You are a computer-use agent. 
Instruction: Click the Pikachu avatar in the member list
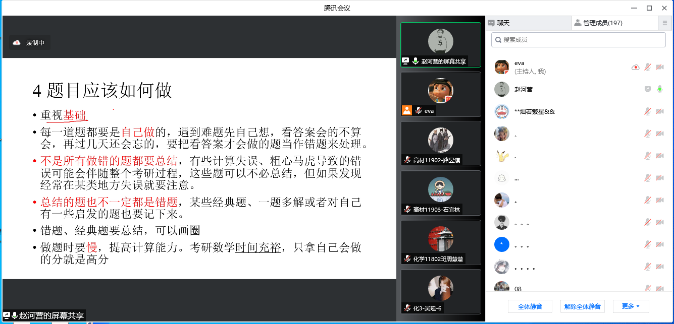[501, 156]
